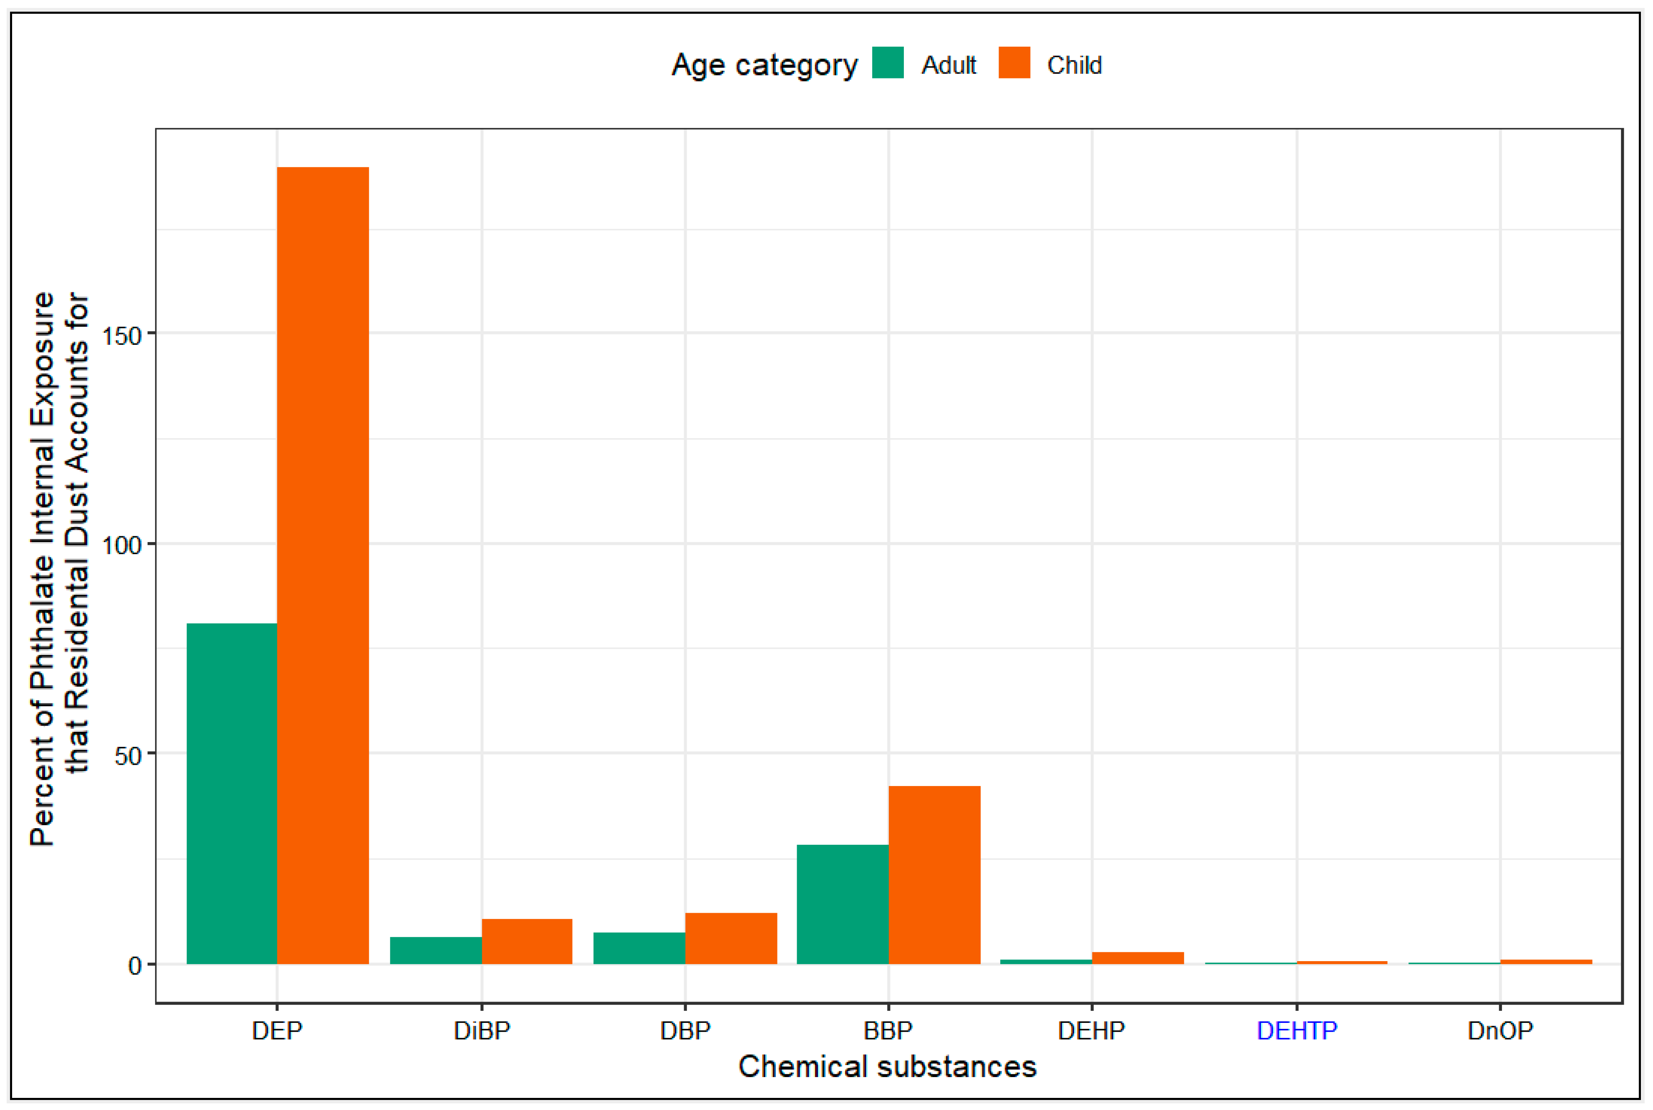Click the green Adult legend swatch

(x=888, y=63)
